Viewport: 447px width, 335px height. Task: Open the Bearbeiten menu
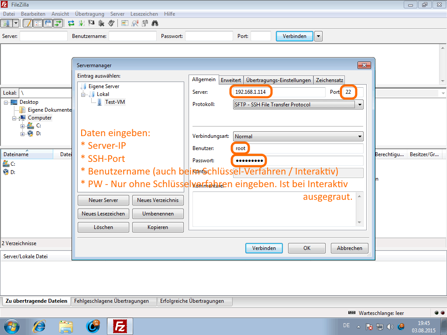[33, 14]
